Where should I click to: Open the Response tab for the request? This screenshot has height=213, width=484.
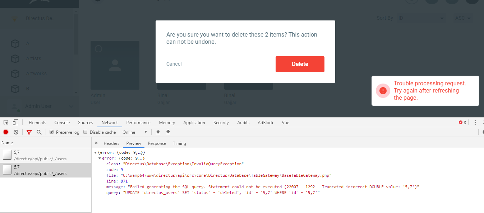(157, 143)
